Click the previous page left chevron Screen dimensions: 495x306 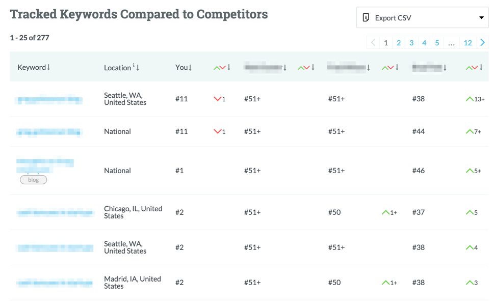pyautogui.click(x=373, y=43)
